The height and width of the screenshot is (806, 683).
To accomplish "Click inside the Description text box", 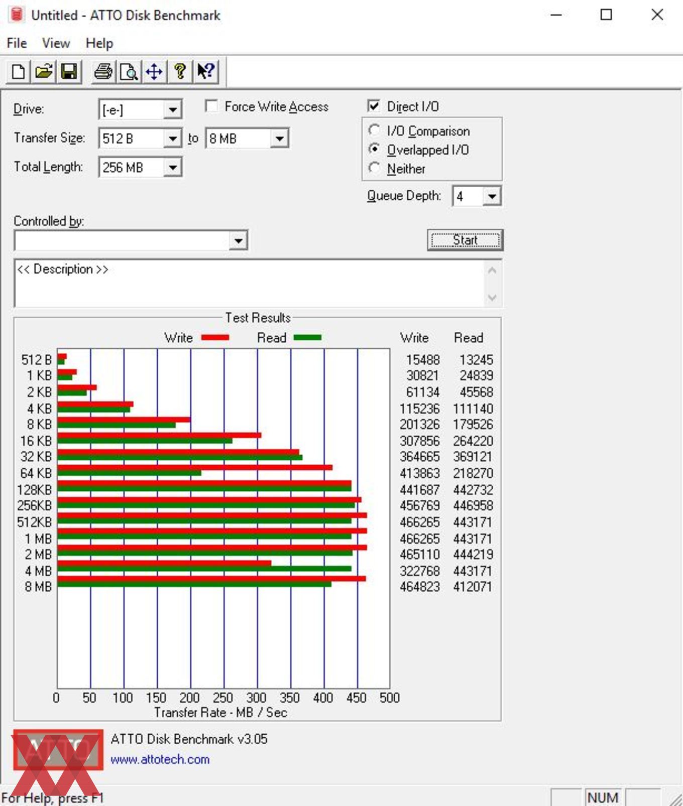I will 250,283.
